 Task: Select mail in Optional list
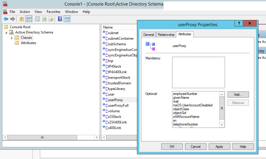(x=176, y=101)
